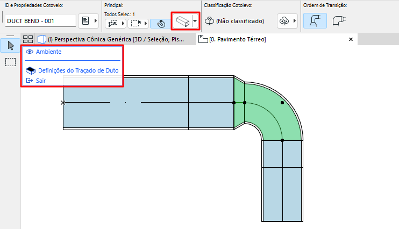
Task: Expand the classification settings flyout arrow
Action: 295,21
